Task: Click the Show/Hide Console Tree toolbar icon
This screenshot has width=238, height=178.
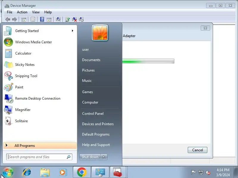Action: (x=24, y=20)
